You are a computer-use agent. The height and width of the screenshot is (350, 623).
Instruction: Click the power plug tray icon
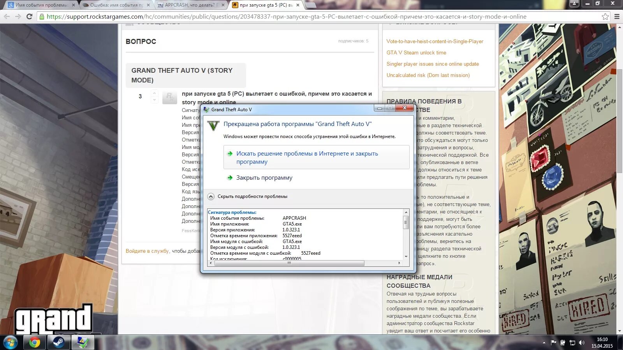coord(563,343)
